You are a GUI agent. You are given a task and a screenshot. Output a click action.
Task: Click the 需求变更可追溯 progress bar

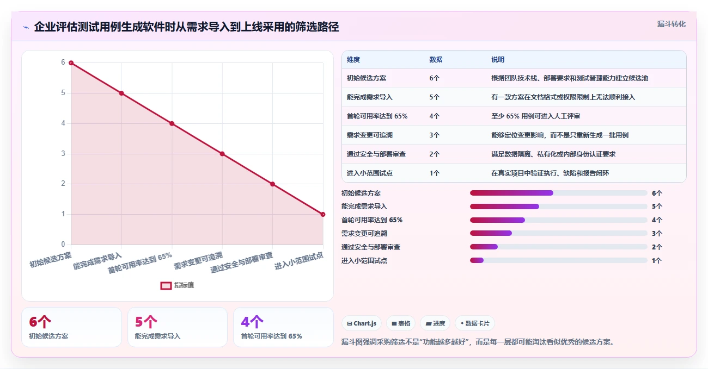coord(559,233)
